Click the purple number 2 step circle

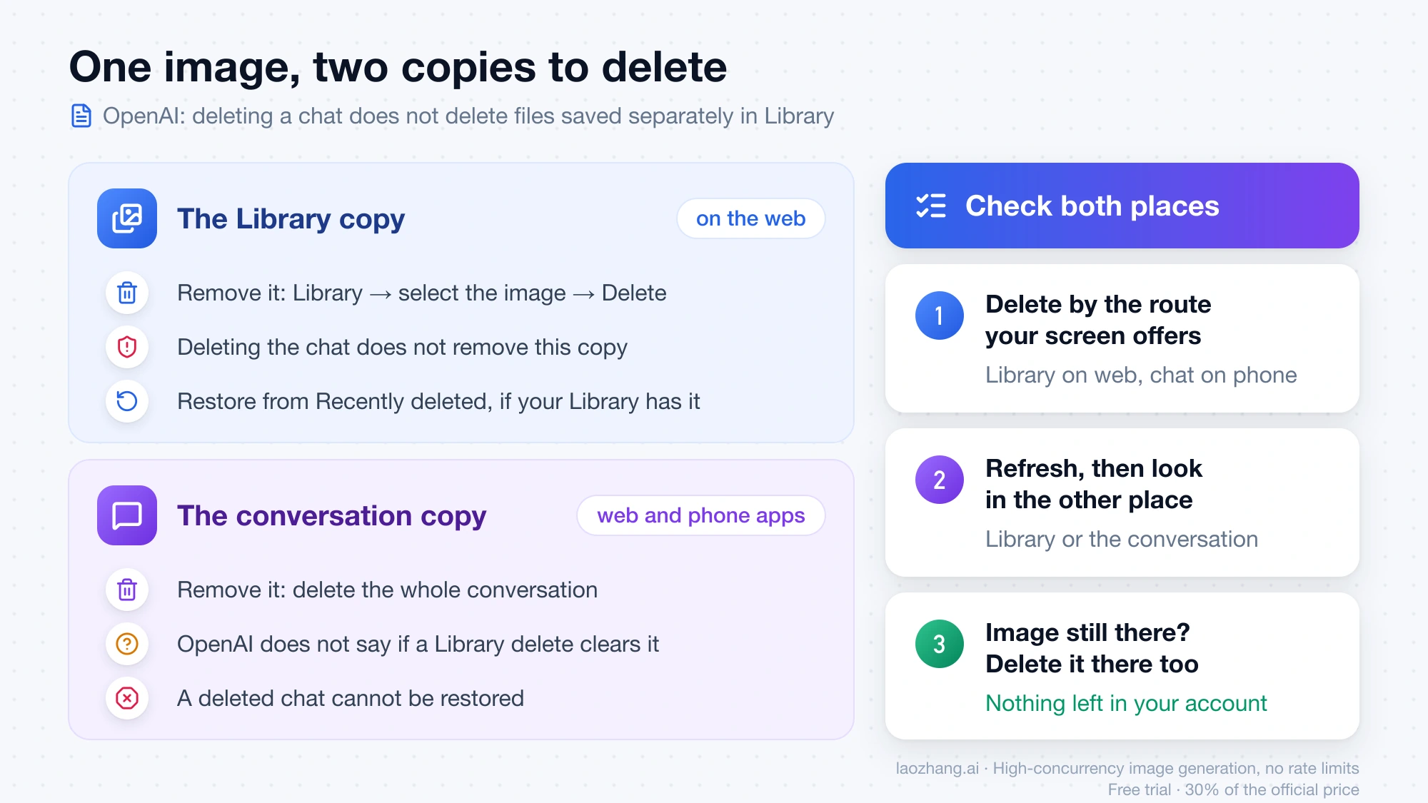point(940,480)
